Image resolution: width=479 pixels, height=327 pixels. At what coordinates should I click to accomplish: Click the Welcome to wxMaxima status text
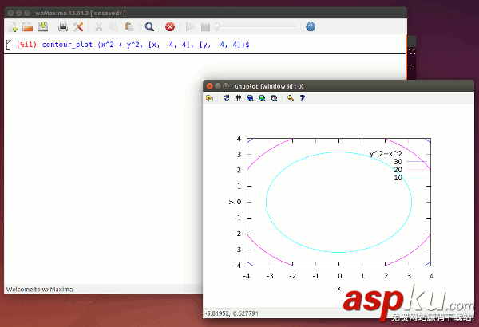tap(39, 290)
